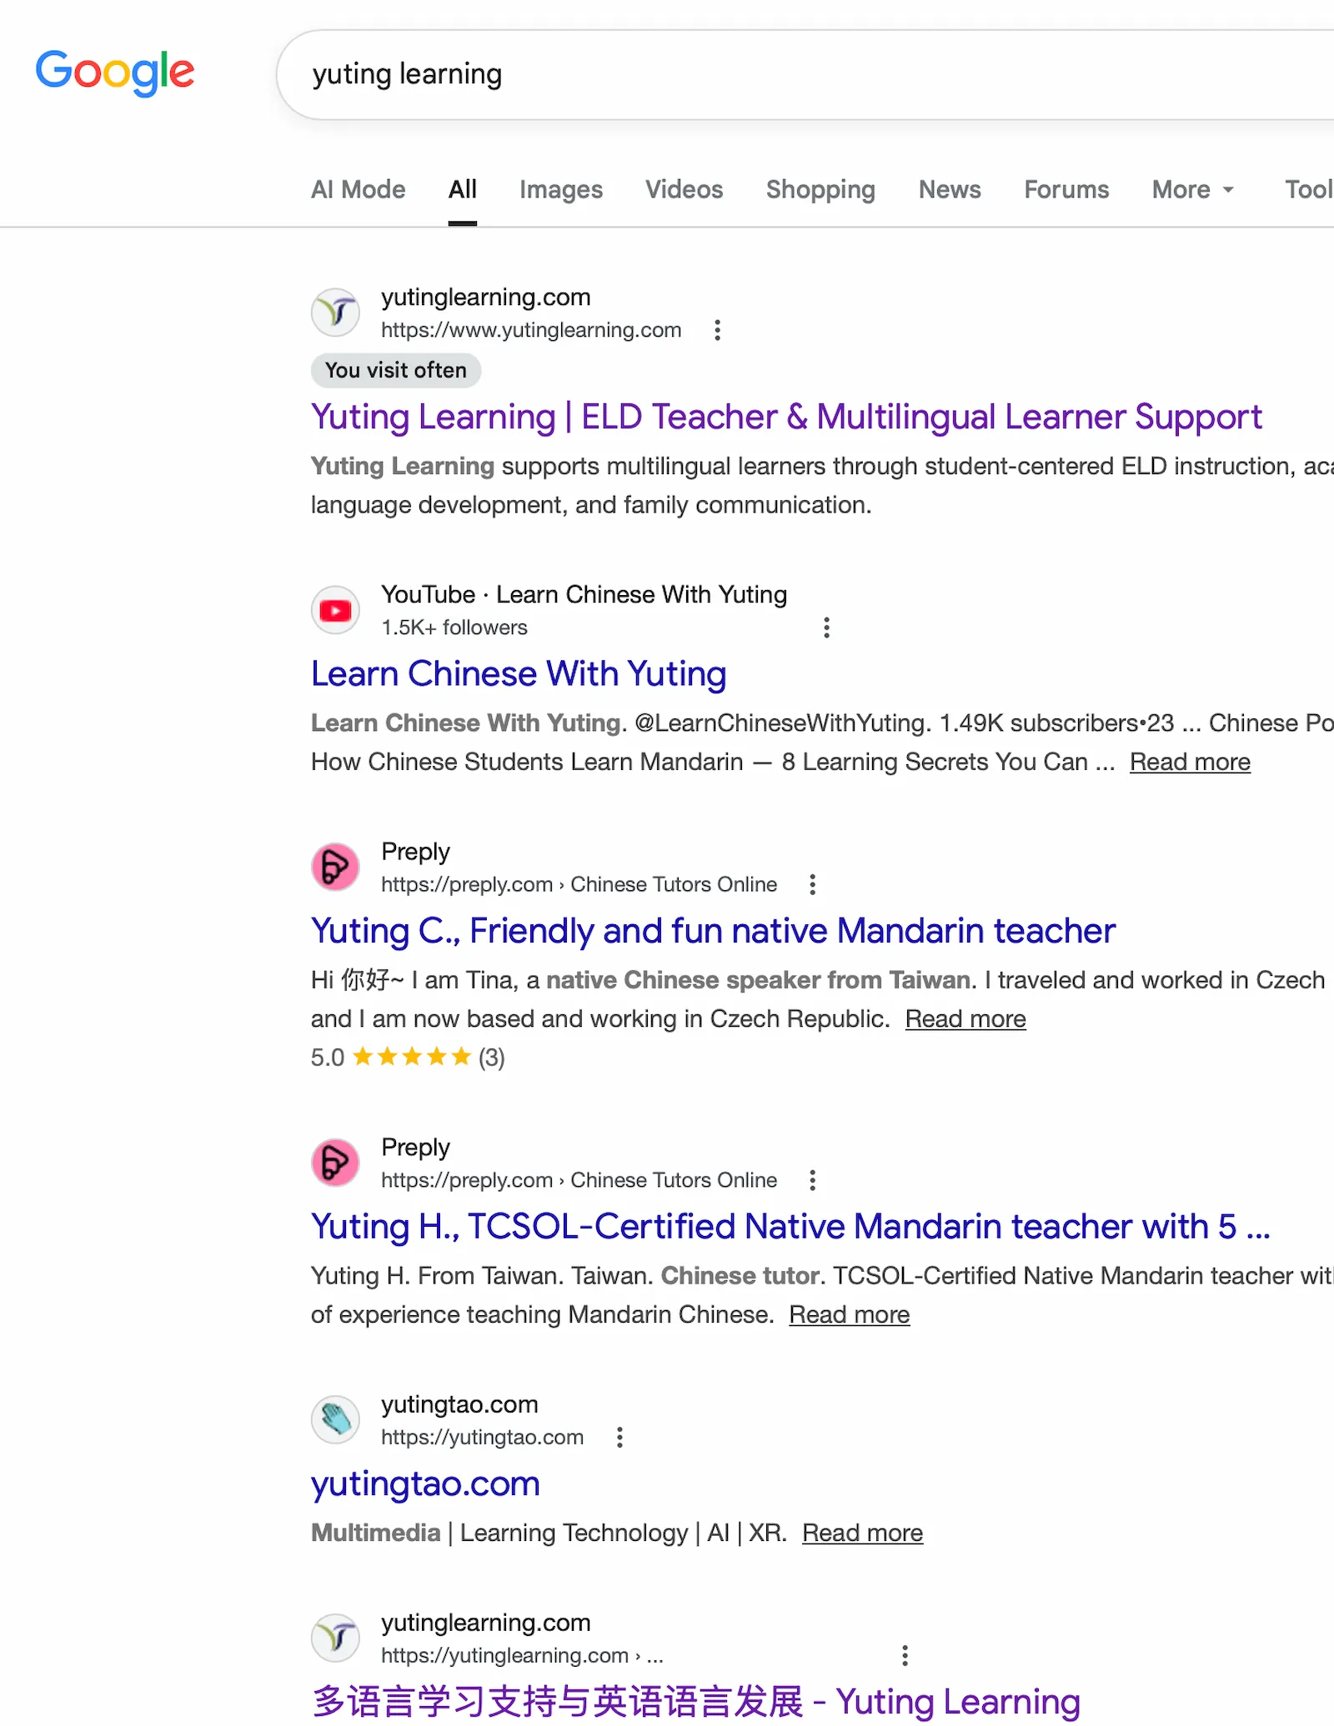
Task: Click the Google logo
Action: click(x=115, y=73)
